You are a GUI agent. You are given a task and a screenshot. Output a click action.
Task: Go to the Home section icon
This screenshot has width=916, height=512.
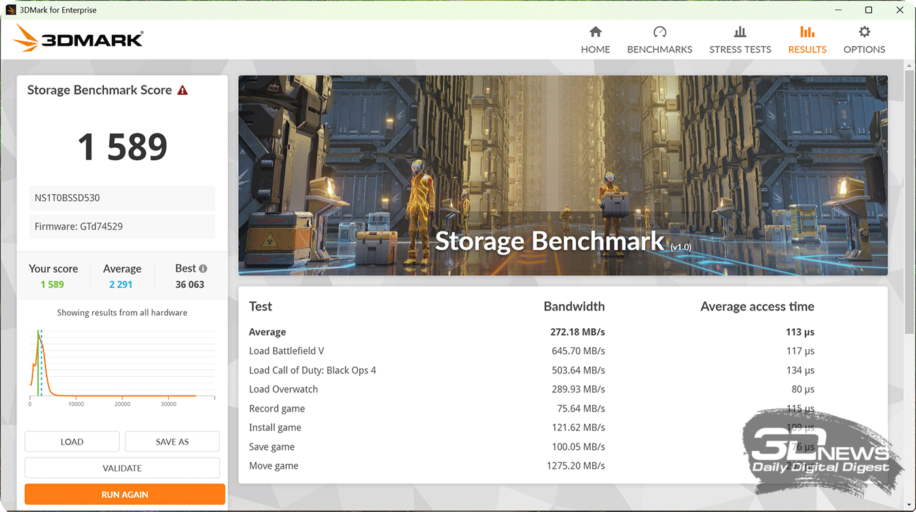pos(595,32)
